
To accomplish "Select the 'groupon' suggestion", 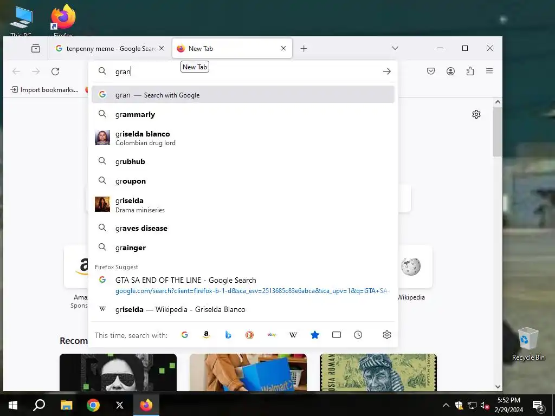I will (243, 181).
